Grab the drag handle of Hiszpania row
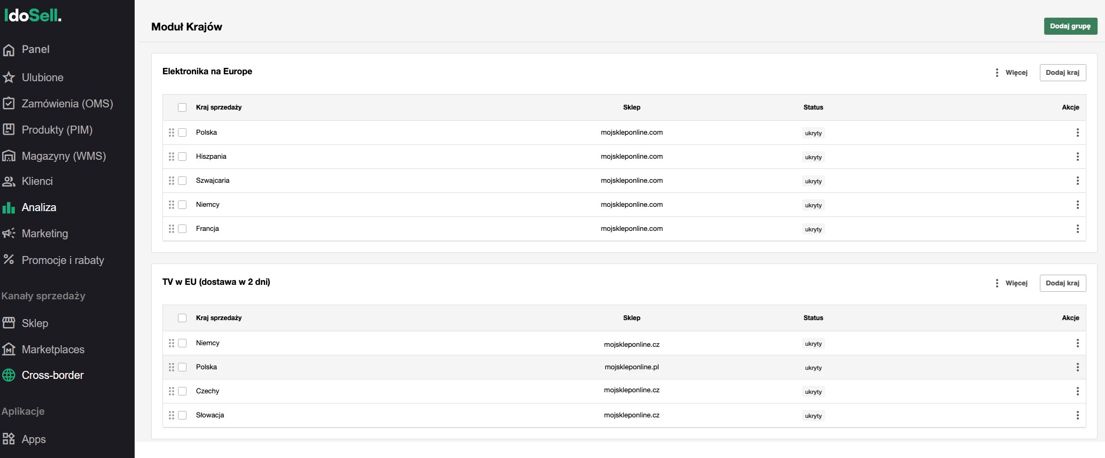 tap(172, 157)
